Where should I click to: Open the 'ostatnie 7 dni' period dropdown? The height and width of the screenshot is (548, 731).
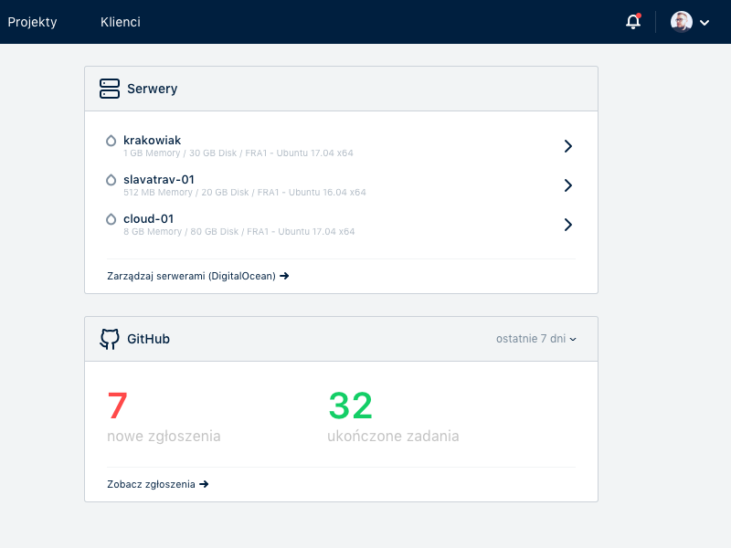(x=535, y=339)
